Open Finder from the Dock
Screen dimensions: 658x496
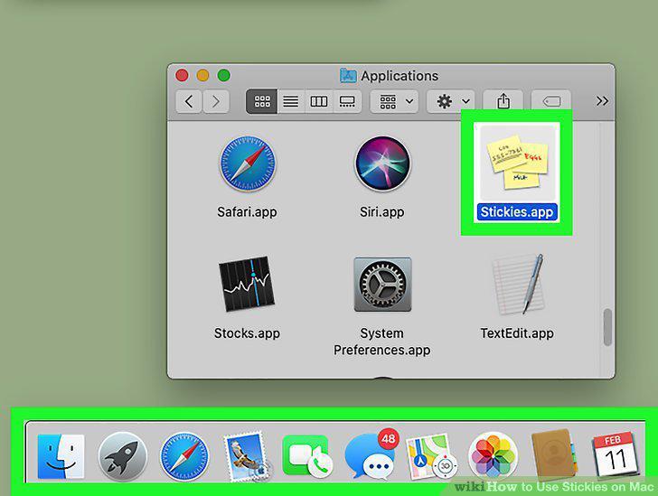[61, 456]
